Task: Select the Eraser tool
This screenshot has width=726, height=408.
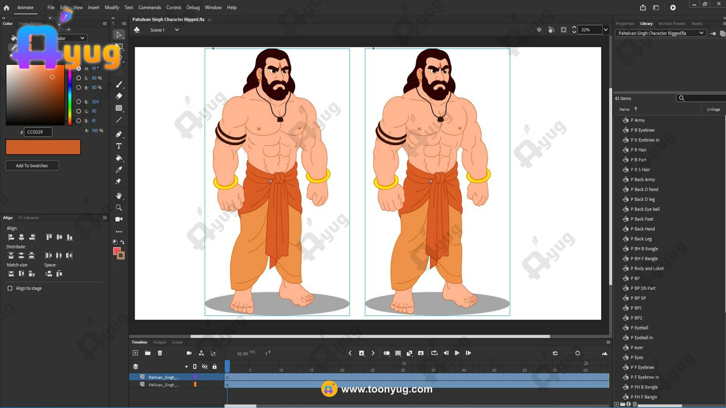Action: pos(119,96)
